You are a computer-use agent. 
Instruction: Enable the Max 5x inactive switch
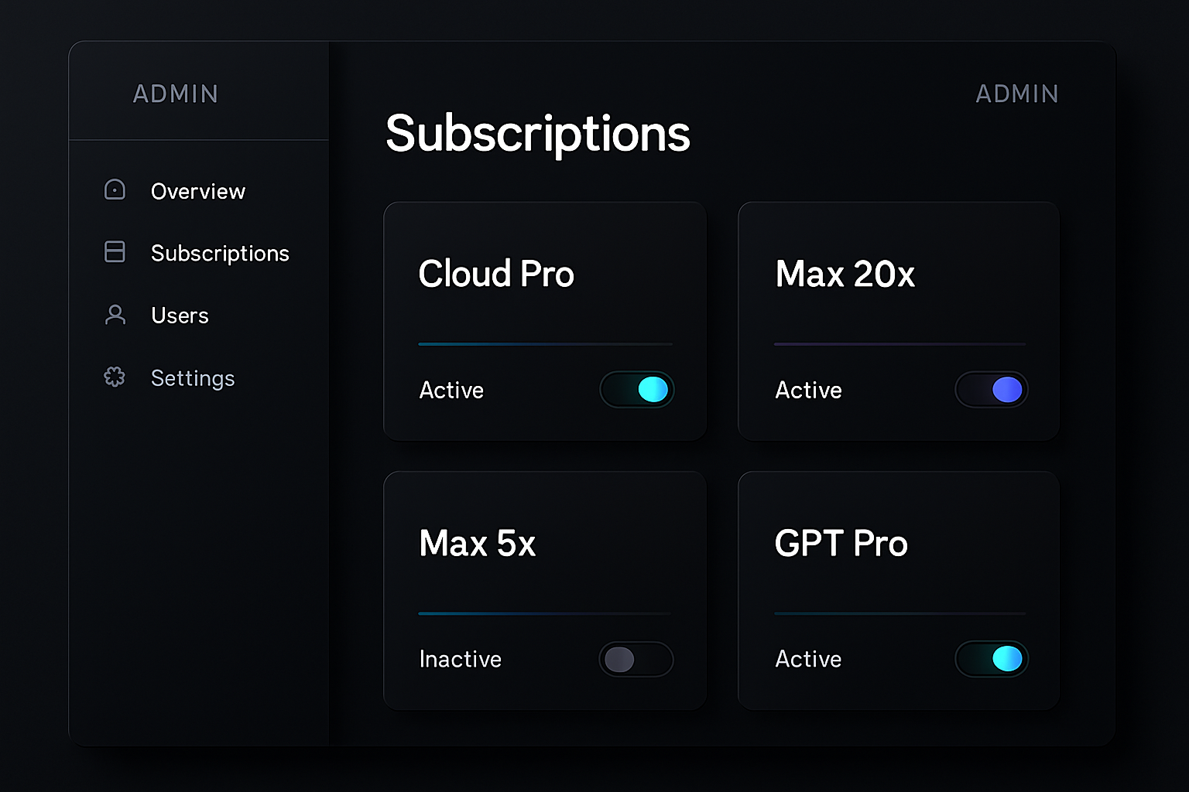click(x=636, y=658)
